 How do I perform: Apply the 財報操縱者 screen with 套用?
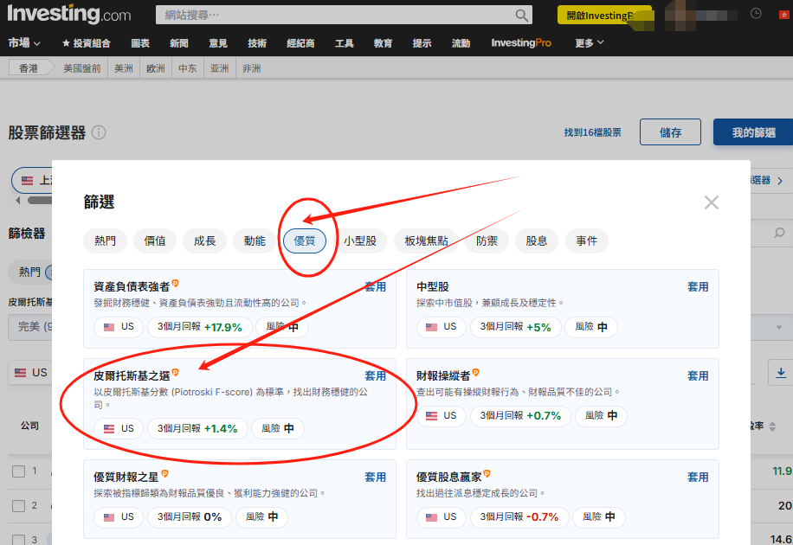698,376
